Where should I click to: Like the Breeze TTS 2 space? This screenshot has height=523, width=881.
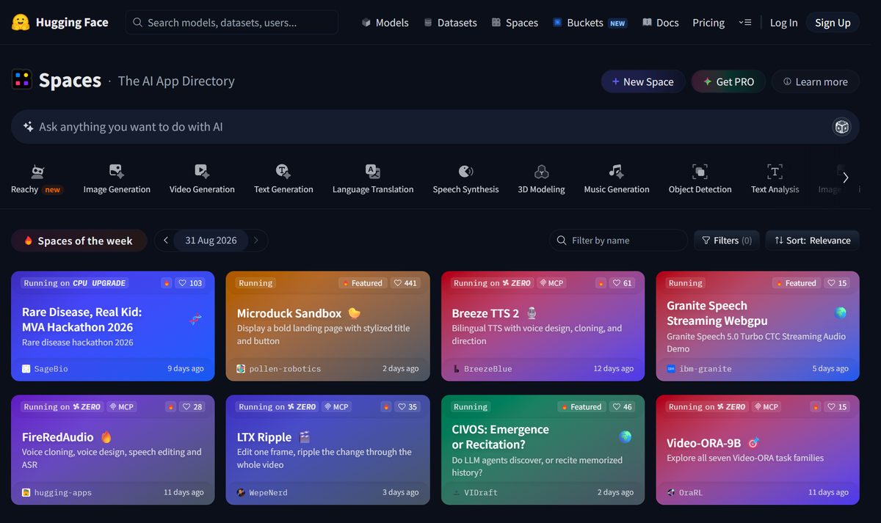[622, 283]
